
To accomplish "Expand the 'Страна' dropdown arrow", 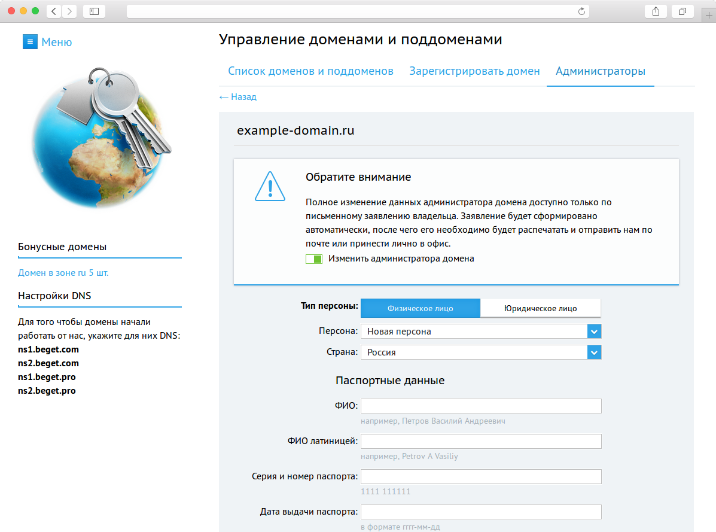I will click(594, 352).
